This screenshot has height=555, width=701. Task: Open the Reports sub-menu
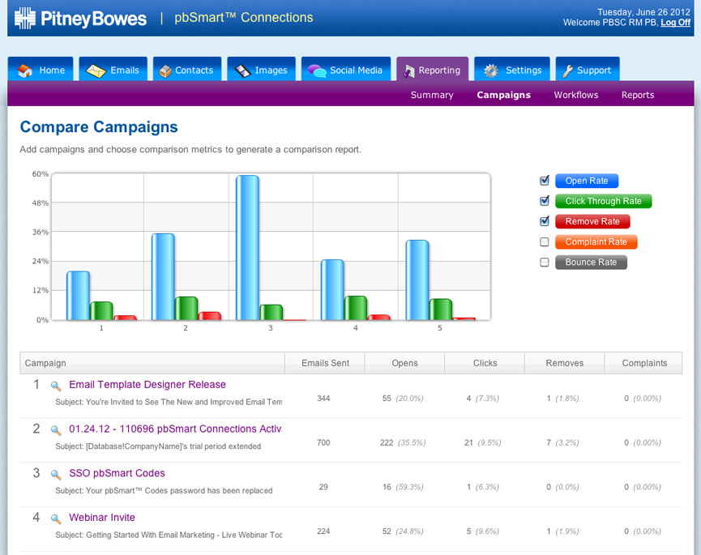click(x=638, y=95)
